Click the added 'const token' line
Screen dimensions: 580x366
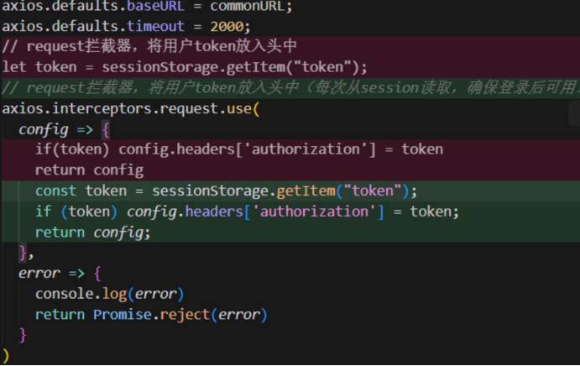(226, 191)
